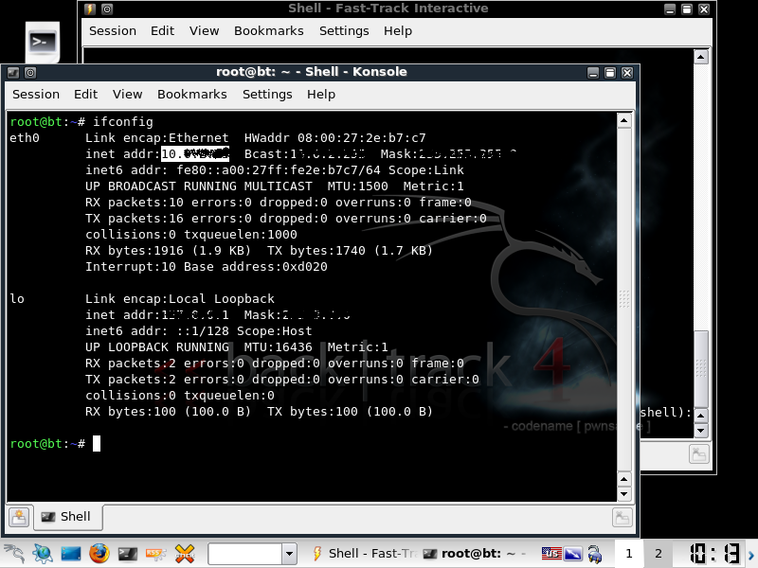Click Konsole scrollbar bottom down arrow
The height and width of the screenshot is (568, 758).
624,494
